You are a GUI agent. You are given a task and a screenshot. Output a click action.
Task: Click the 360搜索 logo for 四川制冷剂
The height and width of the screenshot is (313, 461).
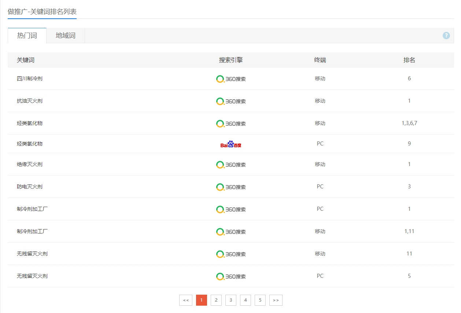click(231, 79)
